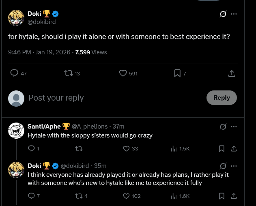
Task: Share Doki's 35m reply
Action: [x=234, y=196]
